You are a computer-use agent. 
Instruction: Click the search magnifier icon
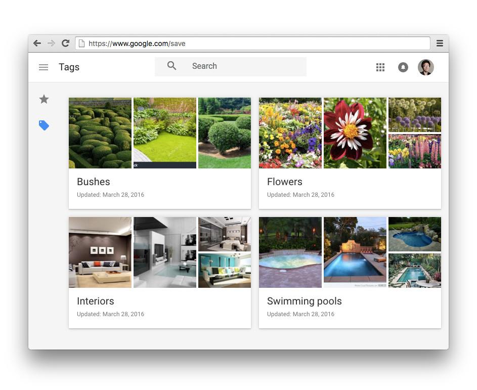click(171, 66)
